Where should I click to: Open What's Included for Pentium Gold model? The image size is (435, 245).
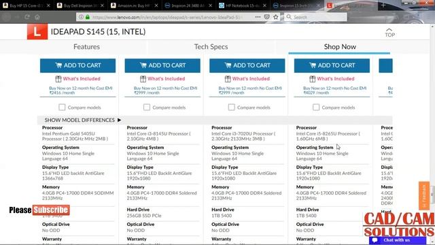82,79
